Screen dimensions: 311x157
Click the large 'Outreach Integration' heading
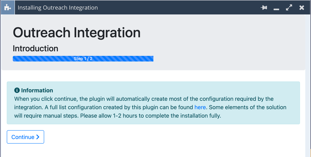click(x=77, y=33)
